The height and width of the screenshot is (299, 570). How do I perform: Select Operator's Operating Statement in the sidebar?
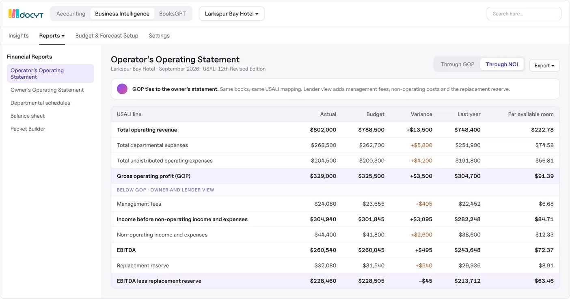pos(50,73)
